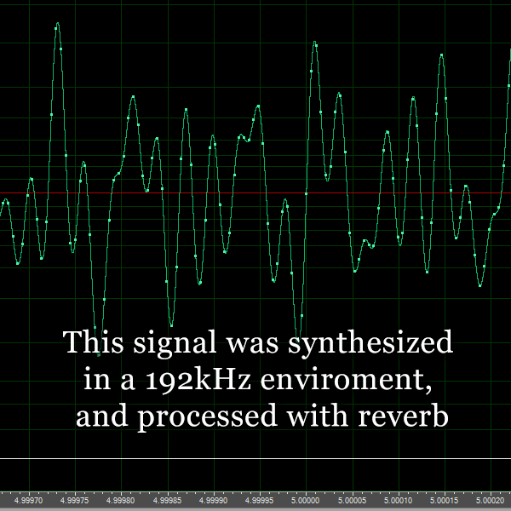
Task: Click the tall waveform peak above 5.00015
Action: pyautogui.click(x=441, y=55)
